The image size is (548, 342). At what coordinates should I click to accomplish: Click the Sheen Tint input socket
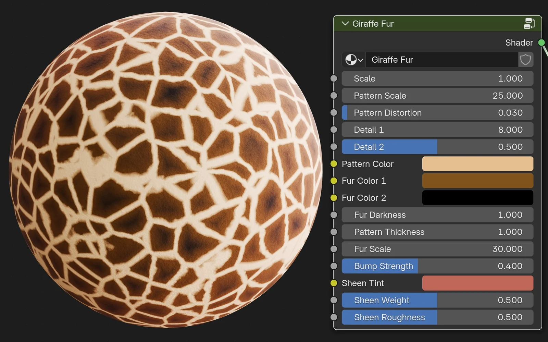334,283
